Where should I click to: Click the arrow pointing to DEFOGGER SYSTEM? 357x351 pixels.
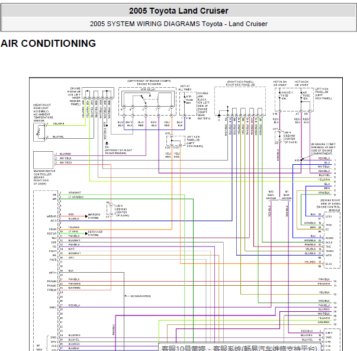click(86, 234)
